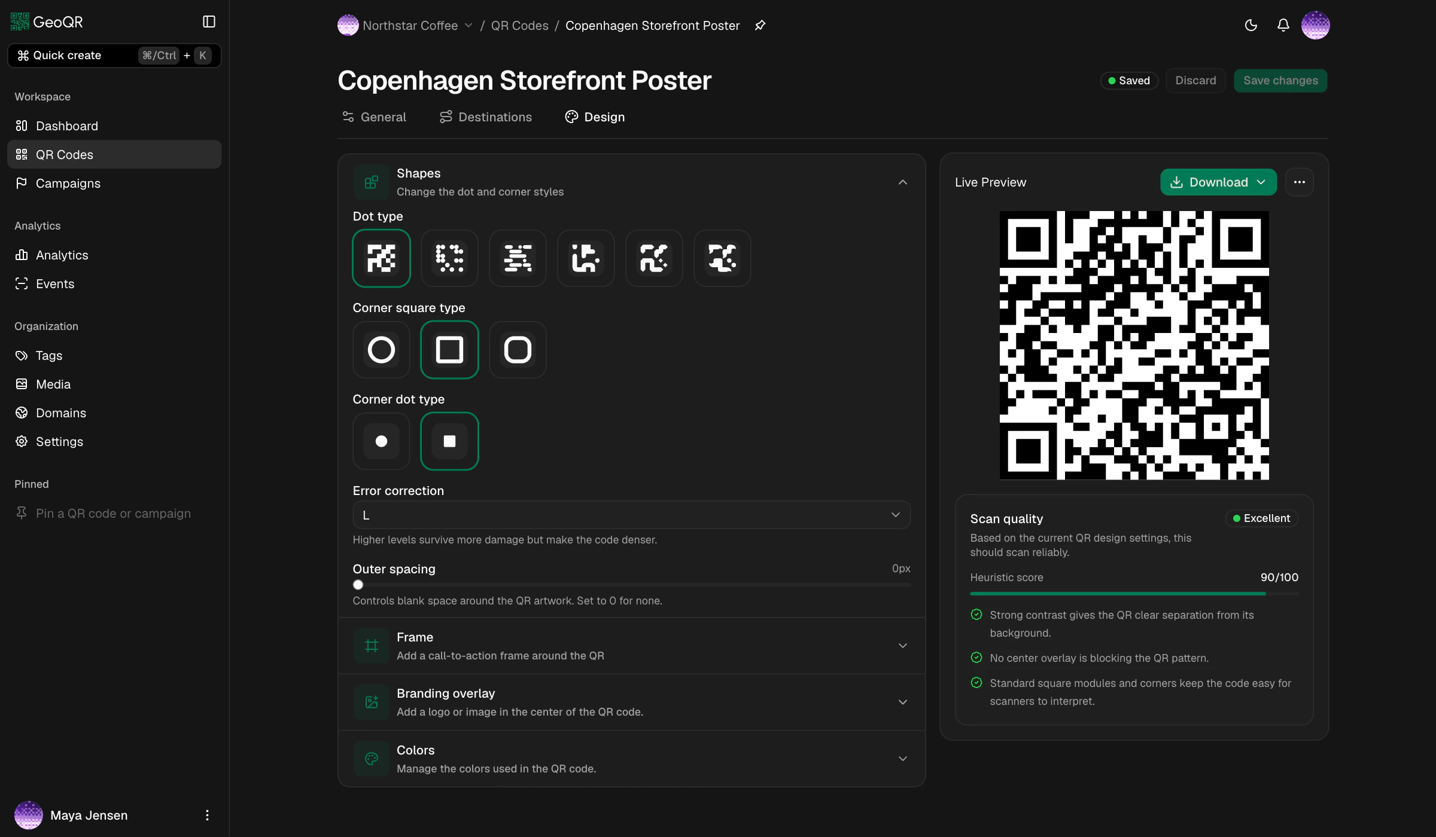Click the Heuristic score progress bar
The width and height of the screenshot is (1436, 837).
(1134, 594)
